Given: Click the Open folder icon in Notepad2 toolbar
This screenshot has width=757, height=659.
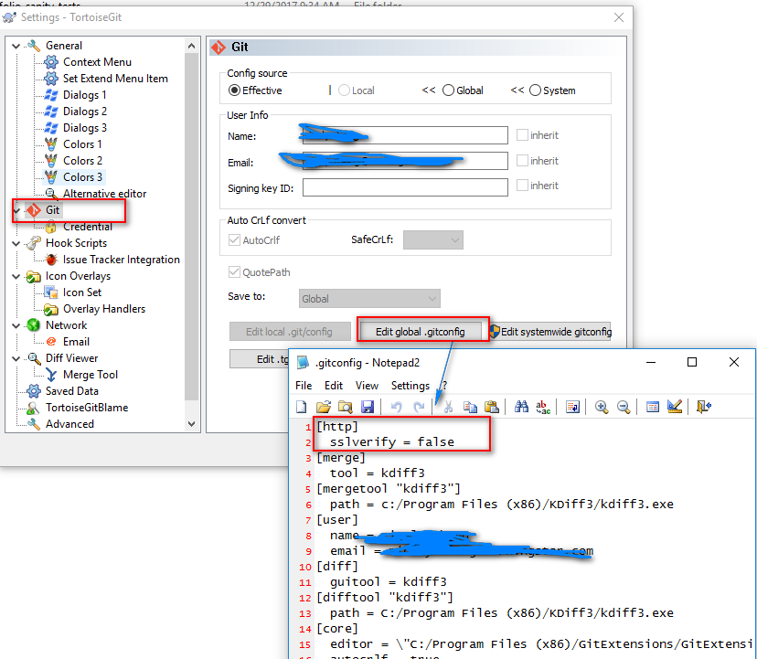Looking at the screenshot, I should pos(323,407).
